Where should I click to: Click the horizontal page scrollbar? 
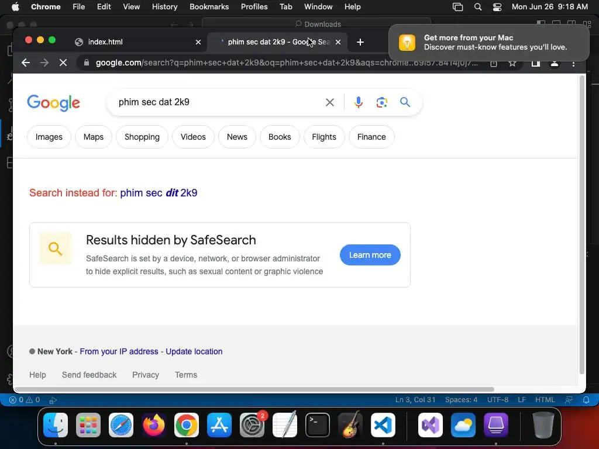pyautogui.click(x=254, y=389)
